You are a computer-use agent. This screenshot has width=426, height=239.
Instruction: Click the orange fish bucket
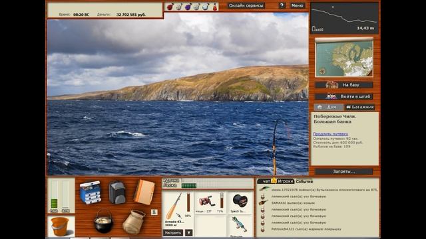click(61, 226)
